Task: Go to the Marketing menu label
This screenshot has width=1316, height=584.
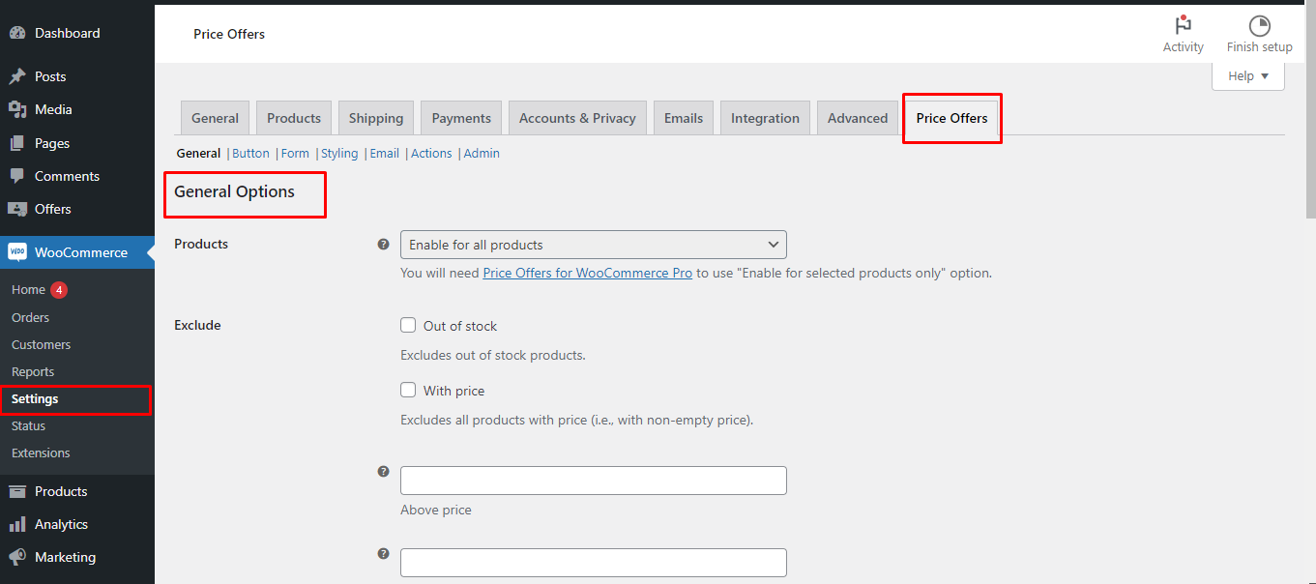Action: [x=65, y=557]
